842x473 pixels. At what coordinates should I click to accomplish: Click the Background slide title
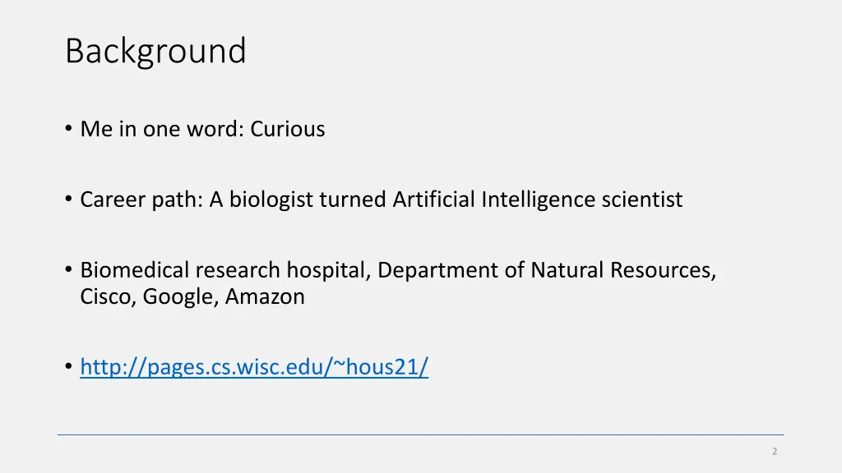[x=155, y=52]
